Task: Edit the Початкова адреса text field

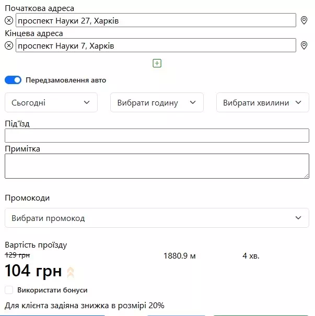Action: click(x=156, y=20)
